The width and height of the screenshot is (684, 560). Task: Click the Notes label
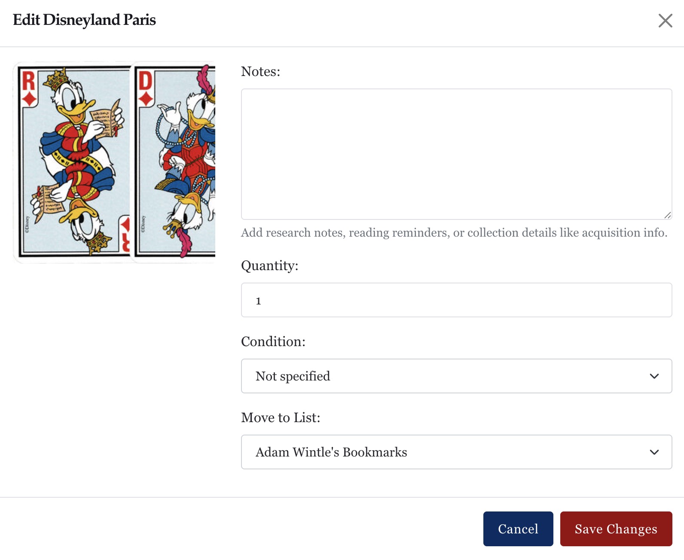point(260,71)
